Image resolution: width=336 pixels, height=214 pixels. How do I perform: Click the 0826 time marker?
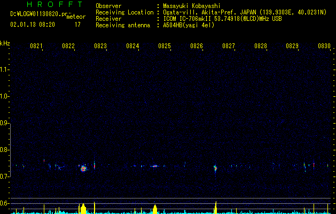pyautogui.click(x=197, y=46)
